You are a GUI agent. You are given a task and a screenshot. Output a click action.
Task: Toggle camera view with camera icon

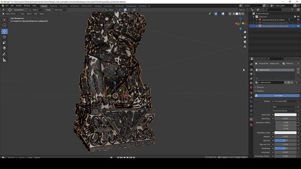tap(245, 42)
